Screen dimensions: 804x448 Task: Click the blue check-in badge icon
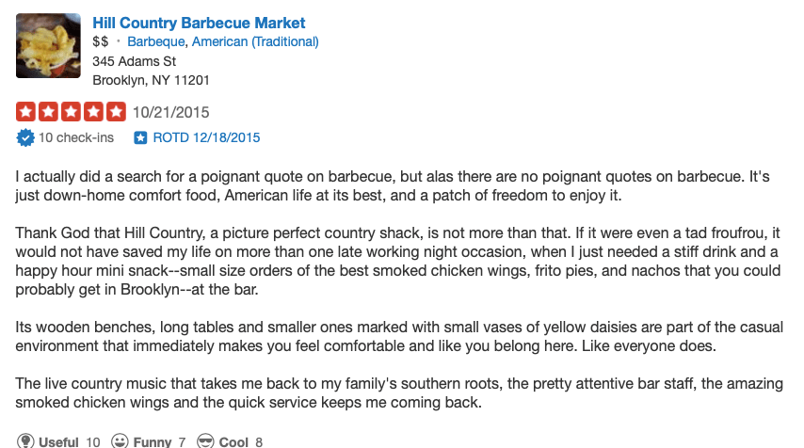tap(25, 137)
